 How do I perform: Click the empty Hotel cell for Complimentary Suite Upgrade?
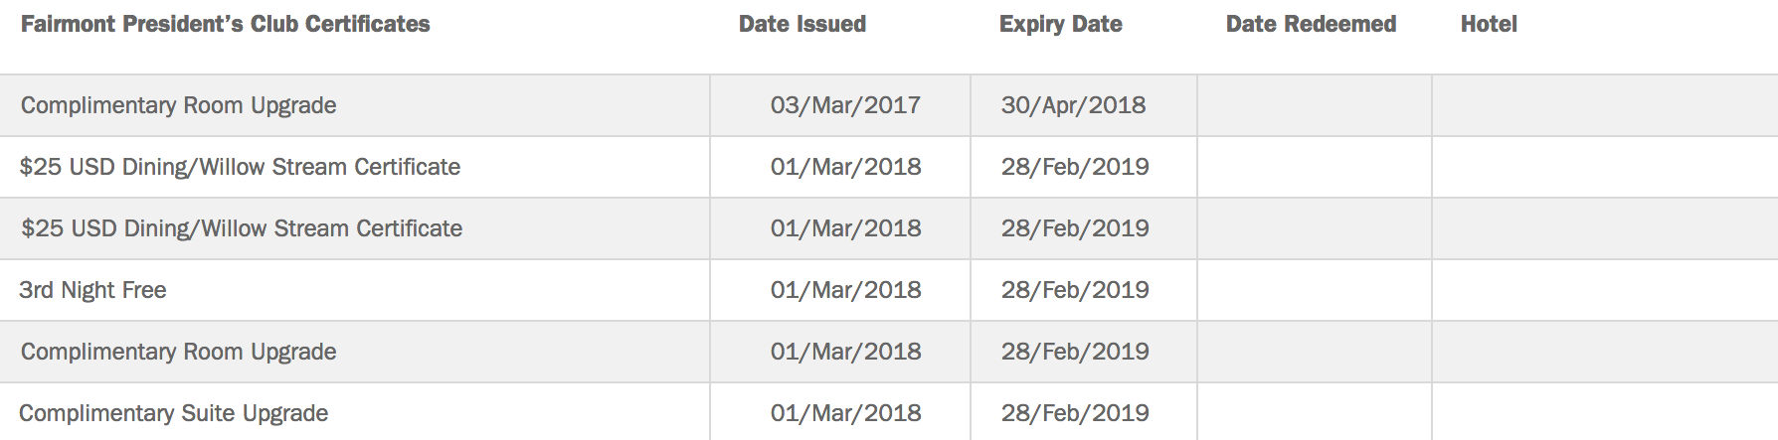click(1604, 413)
